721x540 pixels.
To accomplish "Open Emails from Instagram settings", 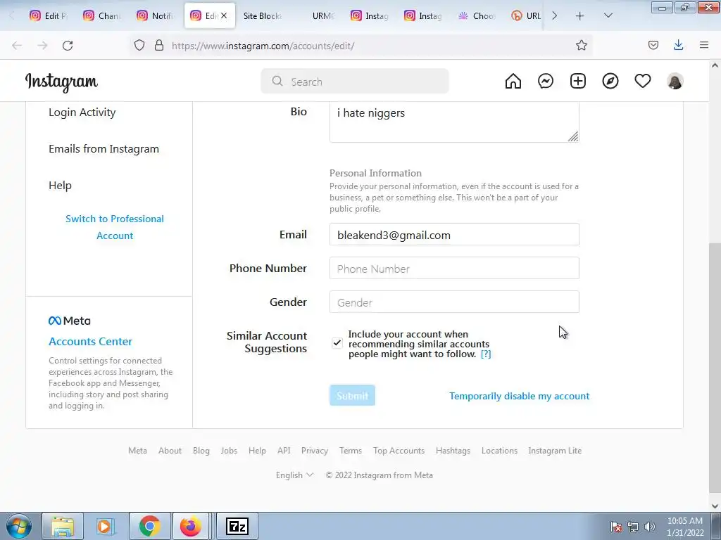I will coord(104,149).
